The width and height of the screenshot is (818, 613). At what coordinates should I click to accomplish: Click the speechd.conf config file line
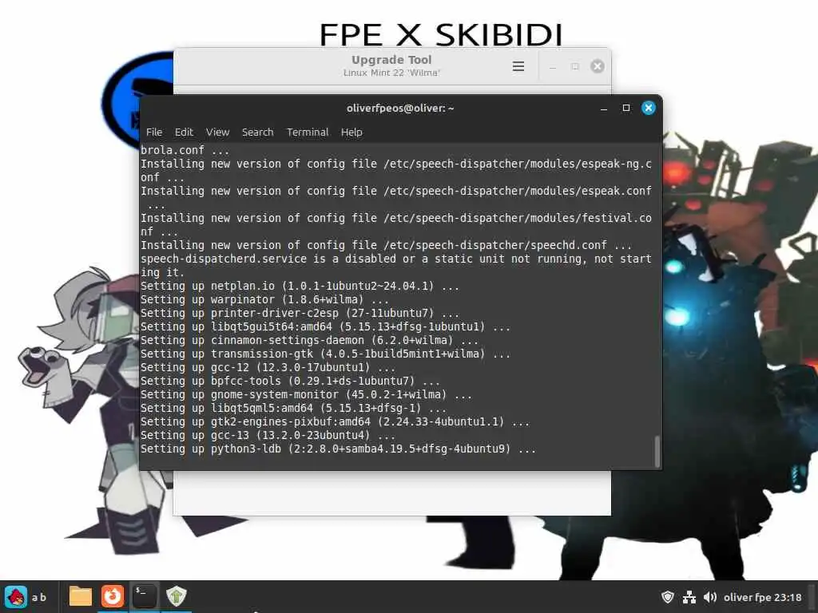pos(386,246)
